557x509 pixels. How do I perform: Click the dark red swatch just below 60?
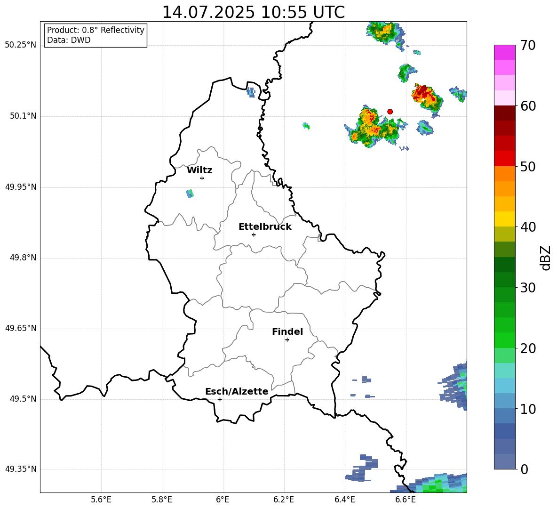[504, 113]
